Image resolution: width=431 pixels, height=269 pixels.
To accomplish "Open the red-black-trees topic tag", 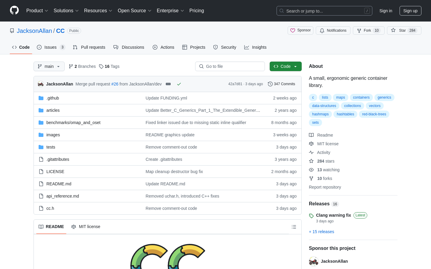I will click(x=374, y=114).
